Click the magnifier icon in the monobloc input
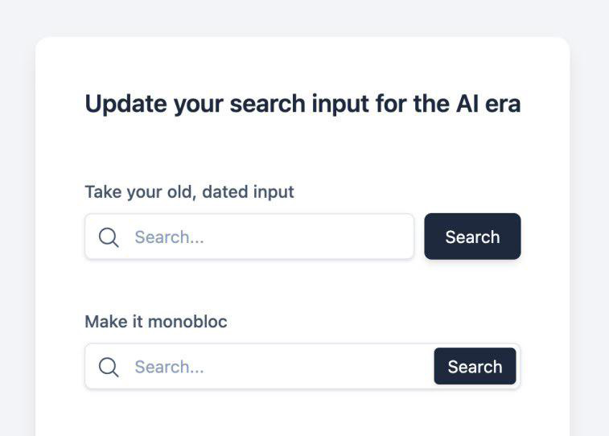Screen dimensions: 609x436 click(109, 368)
